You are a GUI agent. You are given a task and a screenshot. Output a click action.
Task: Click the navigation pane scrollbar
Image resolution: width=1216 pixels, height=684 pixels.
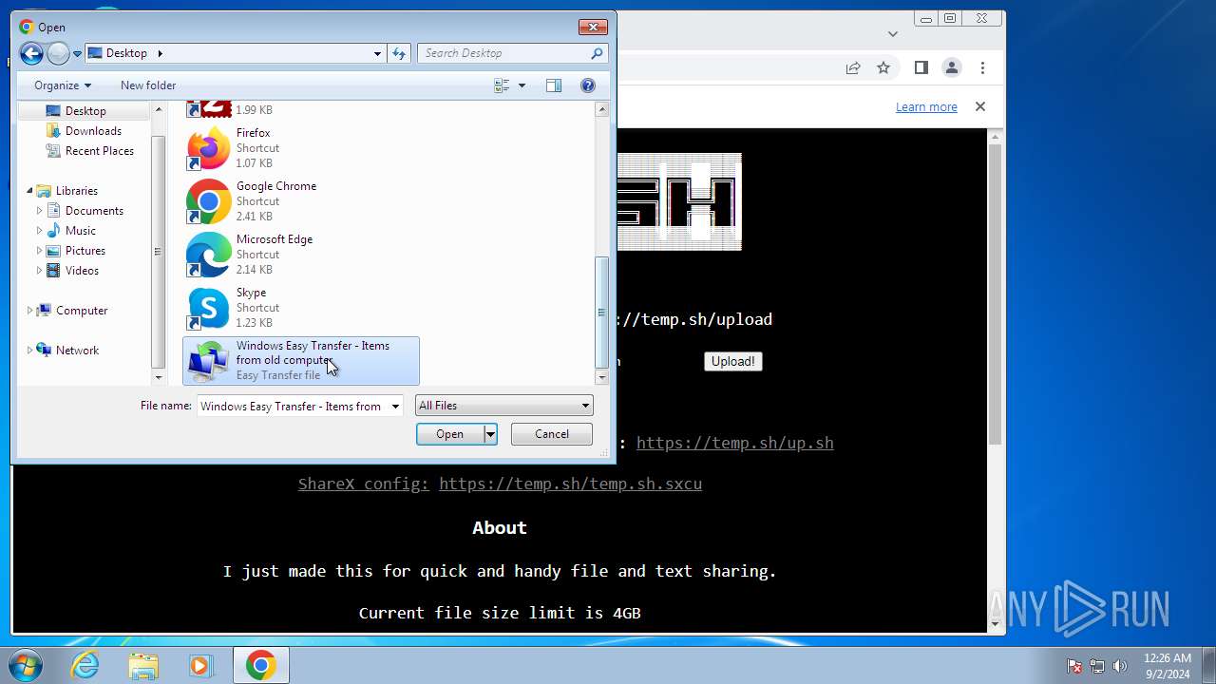(158, 252)
